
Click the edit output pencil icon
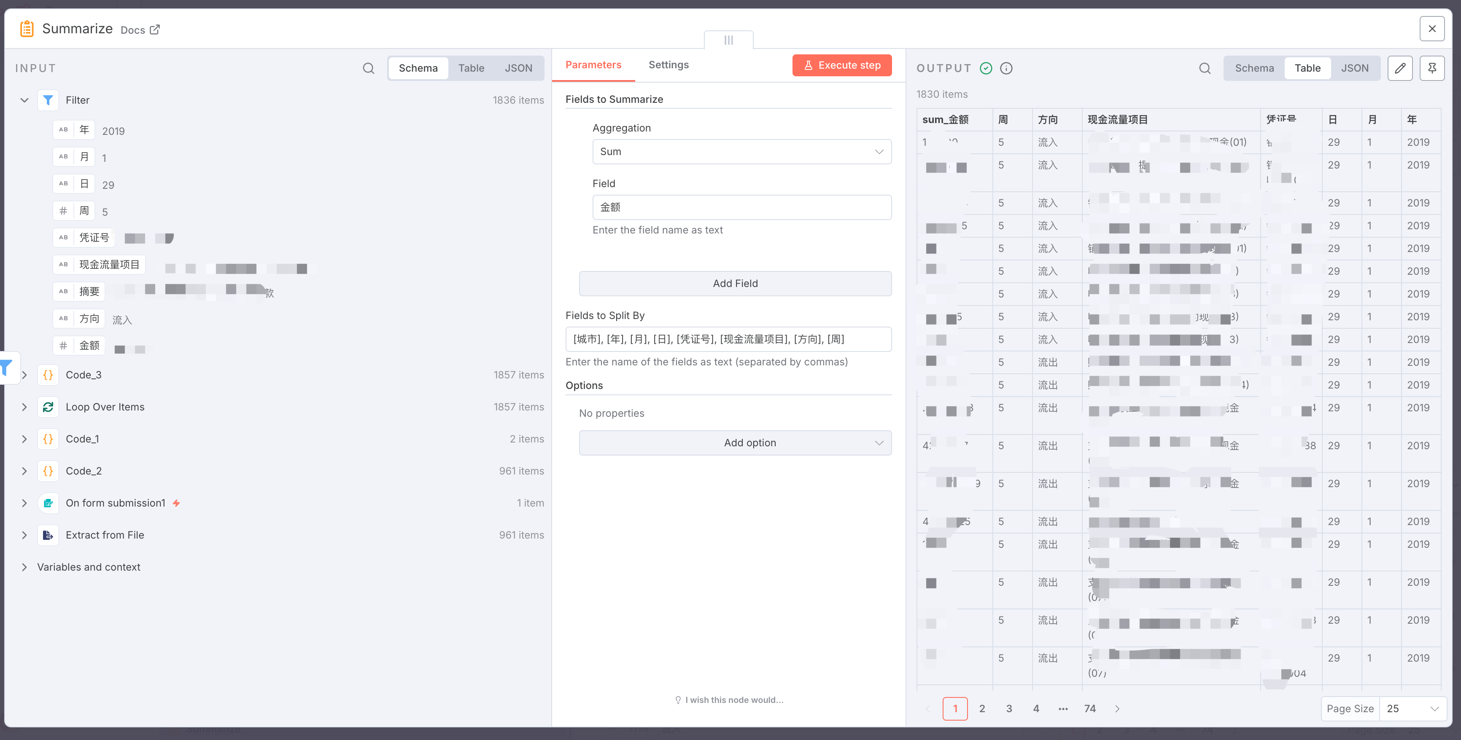1400,68
